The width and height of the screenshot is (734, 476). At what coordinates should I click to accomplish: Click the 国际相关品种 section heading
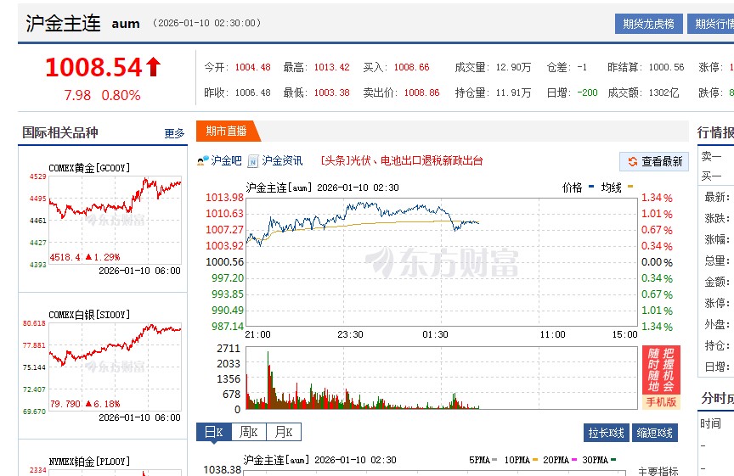[60, 132]
